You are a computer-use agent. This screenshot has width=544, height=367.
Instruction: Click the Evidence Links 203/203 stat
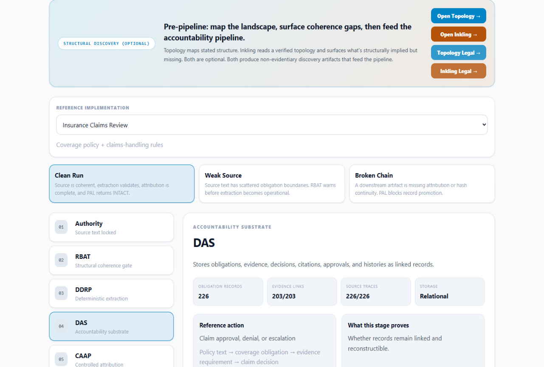302,291
